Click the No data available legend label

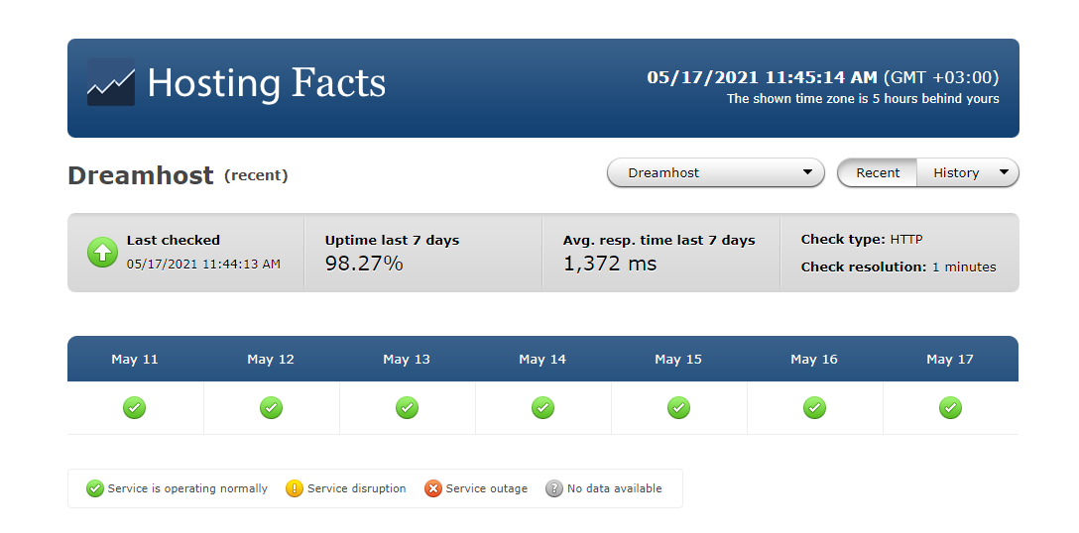tap(615, 489)
